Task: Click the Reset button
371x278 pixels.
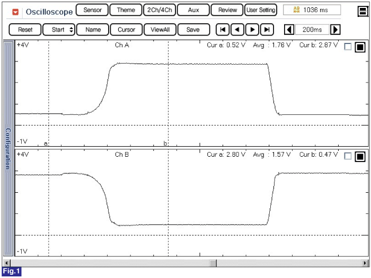Action: coord(25,30)
